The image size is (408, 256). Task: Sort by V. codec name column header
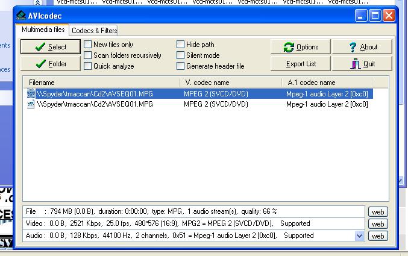point(231,83)
